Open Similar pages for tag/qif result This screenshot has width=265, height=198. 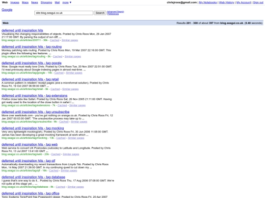tap(69, 171)
